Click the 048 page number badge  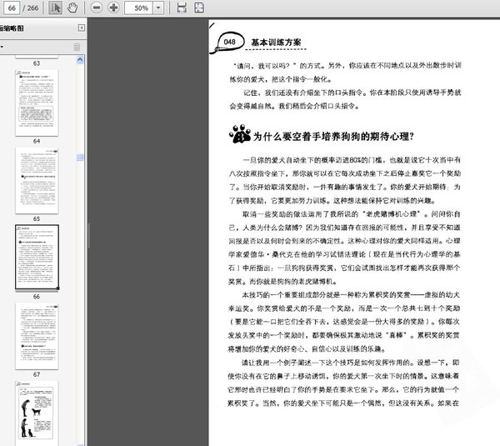230,42
